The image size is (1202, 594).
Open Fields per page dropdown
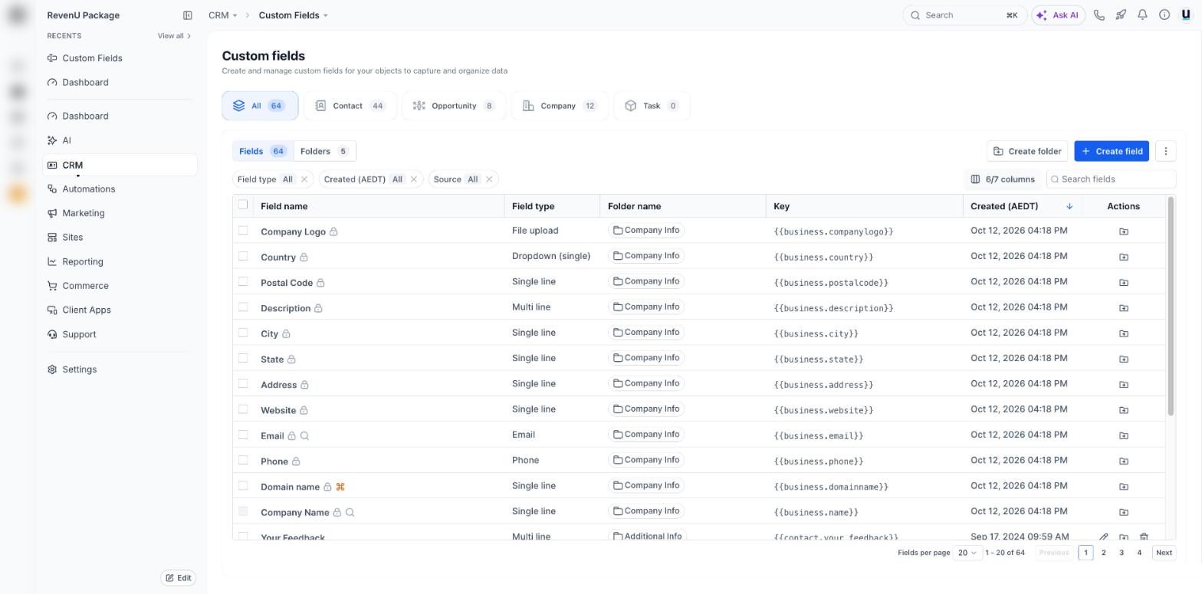pos(967,553)
